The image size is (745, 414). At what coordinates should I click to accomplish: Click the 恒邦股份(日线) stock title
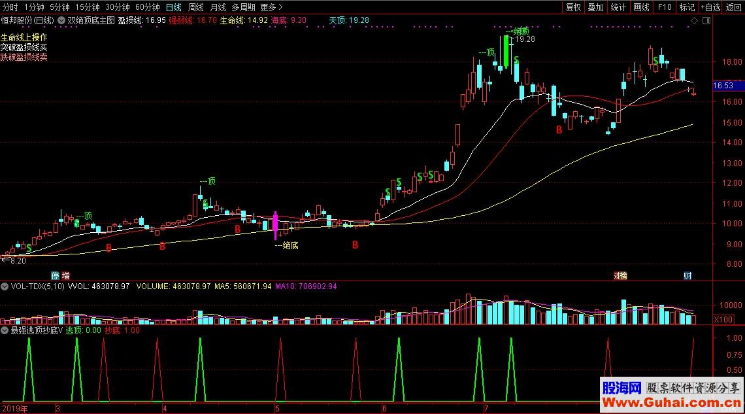click(x=27, y=20)
